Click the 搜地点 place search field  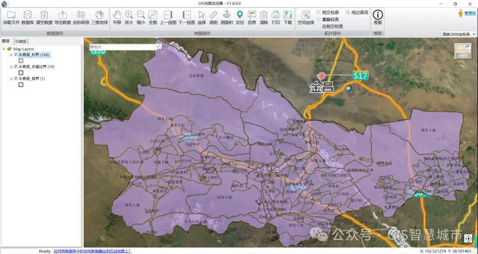tap(123, 46)
